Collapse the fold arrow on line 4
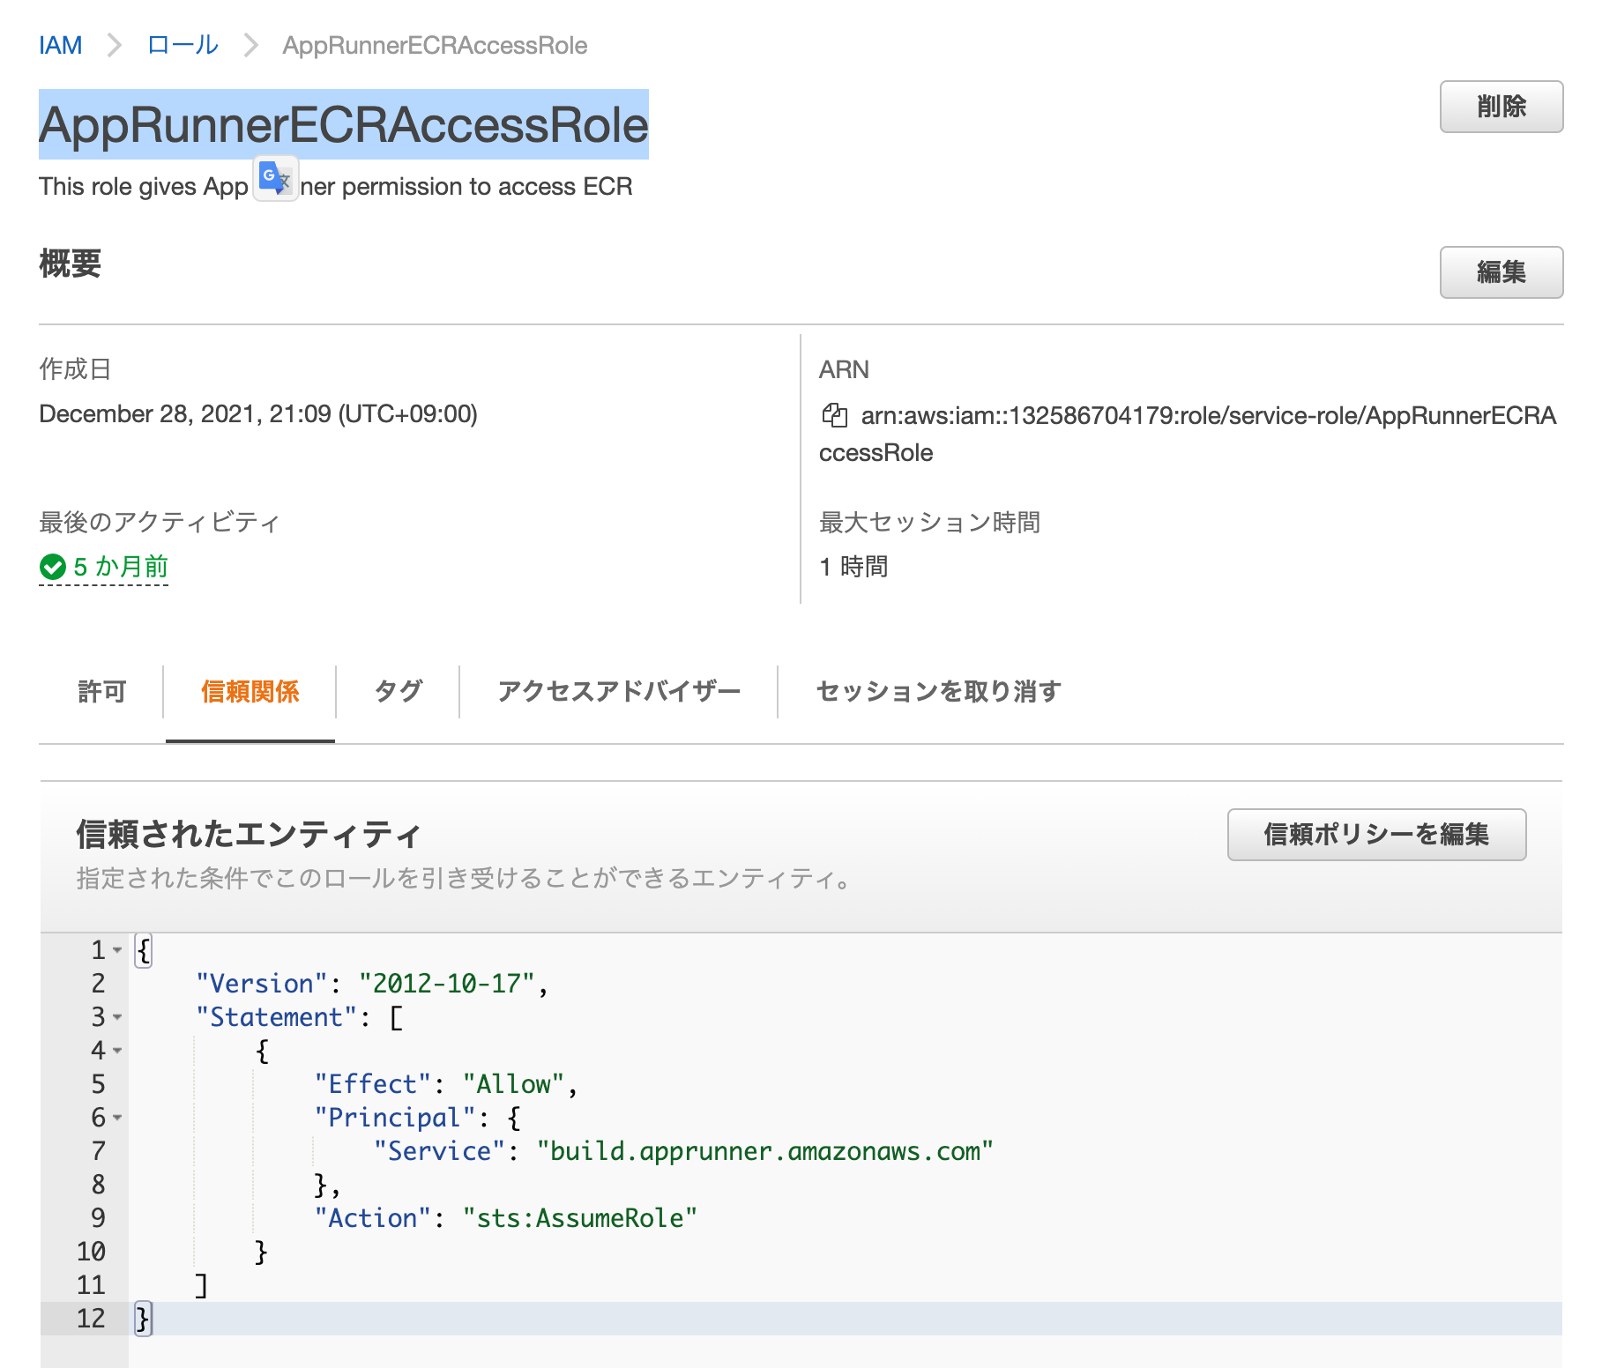This screenshot has height=1368, width=1617. 117,1051
